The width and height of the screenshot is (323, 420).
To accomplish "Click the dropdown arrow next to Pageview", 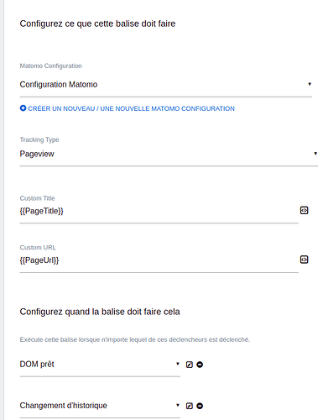I will [315, 154].
